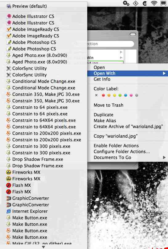Viewport: 168px width, 249px height.
Task: Click the crescent C menu bar icon
Action: (x=145, y=3)
